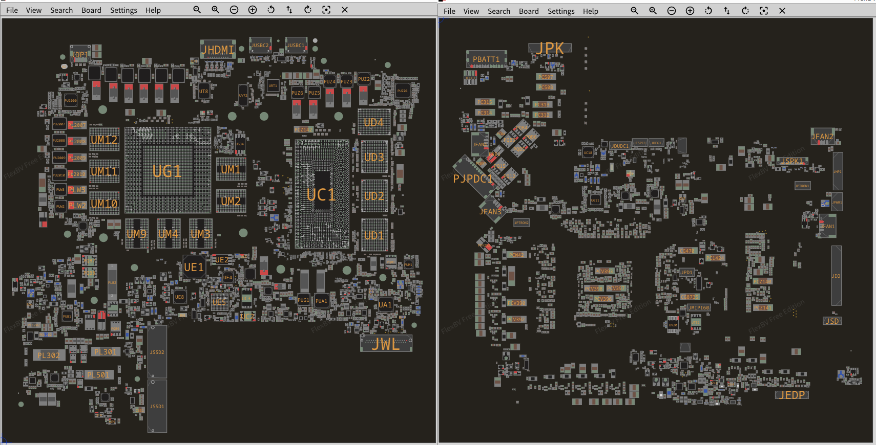Click the circled minus icon in left window
The width and height of the screenshot is (876, 445).
(x=234, y=10)
